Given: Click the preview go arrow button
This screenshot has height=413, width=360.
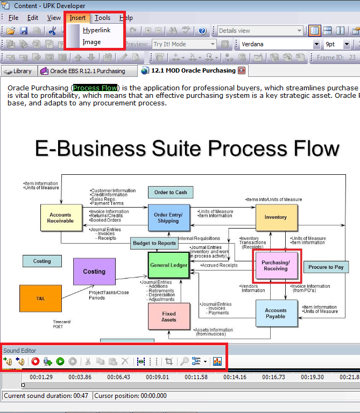Looking at the screenshot, I should coord(225,44).
